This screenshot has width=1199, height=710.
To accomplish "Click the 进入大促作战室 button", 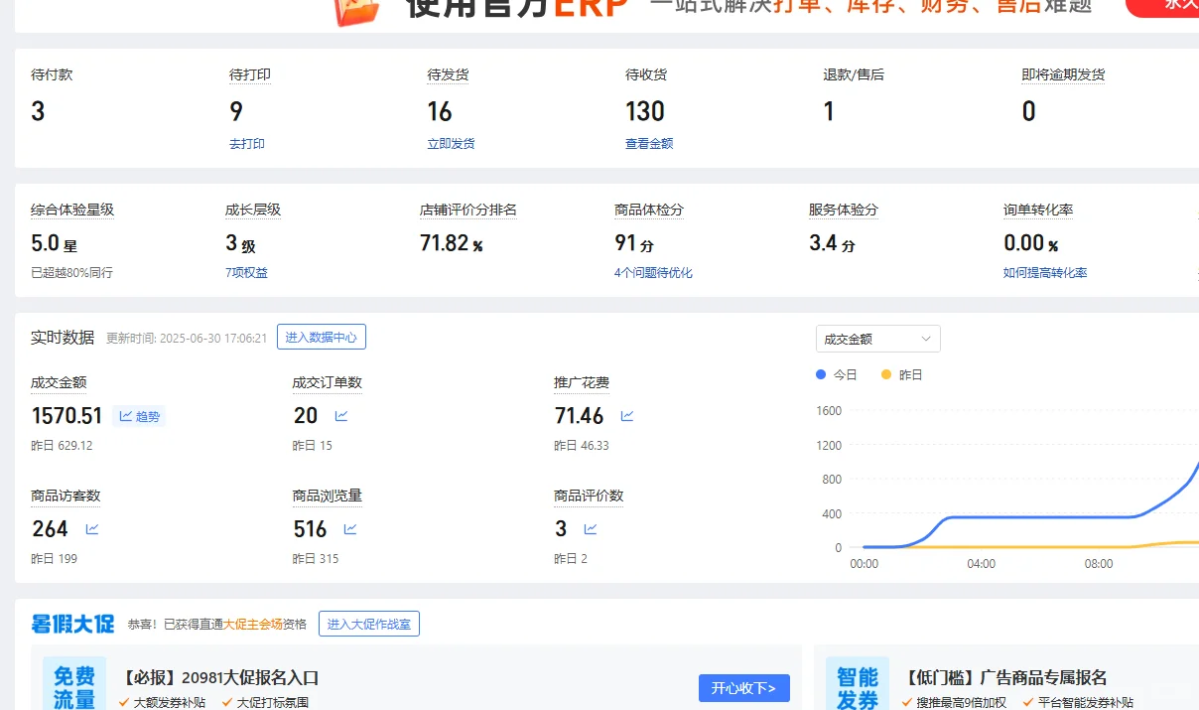I will coord(368,624).
